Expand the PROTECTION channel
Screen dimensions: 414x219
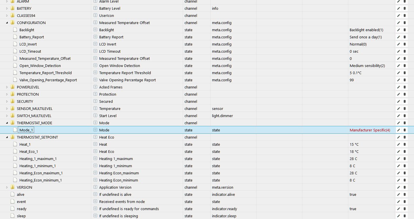pos(7,94)
